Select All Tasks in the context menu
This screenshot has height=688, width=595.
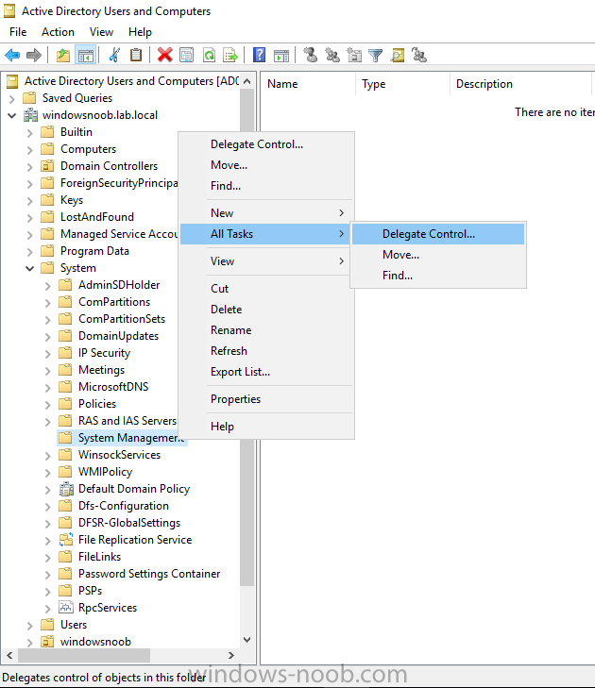[266, 234]
